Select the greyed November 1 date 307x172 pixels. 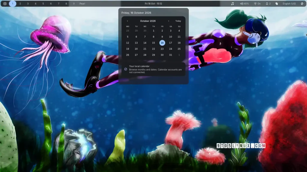[x=179, y=55]
